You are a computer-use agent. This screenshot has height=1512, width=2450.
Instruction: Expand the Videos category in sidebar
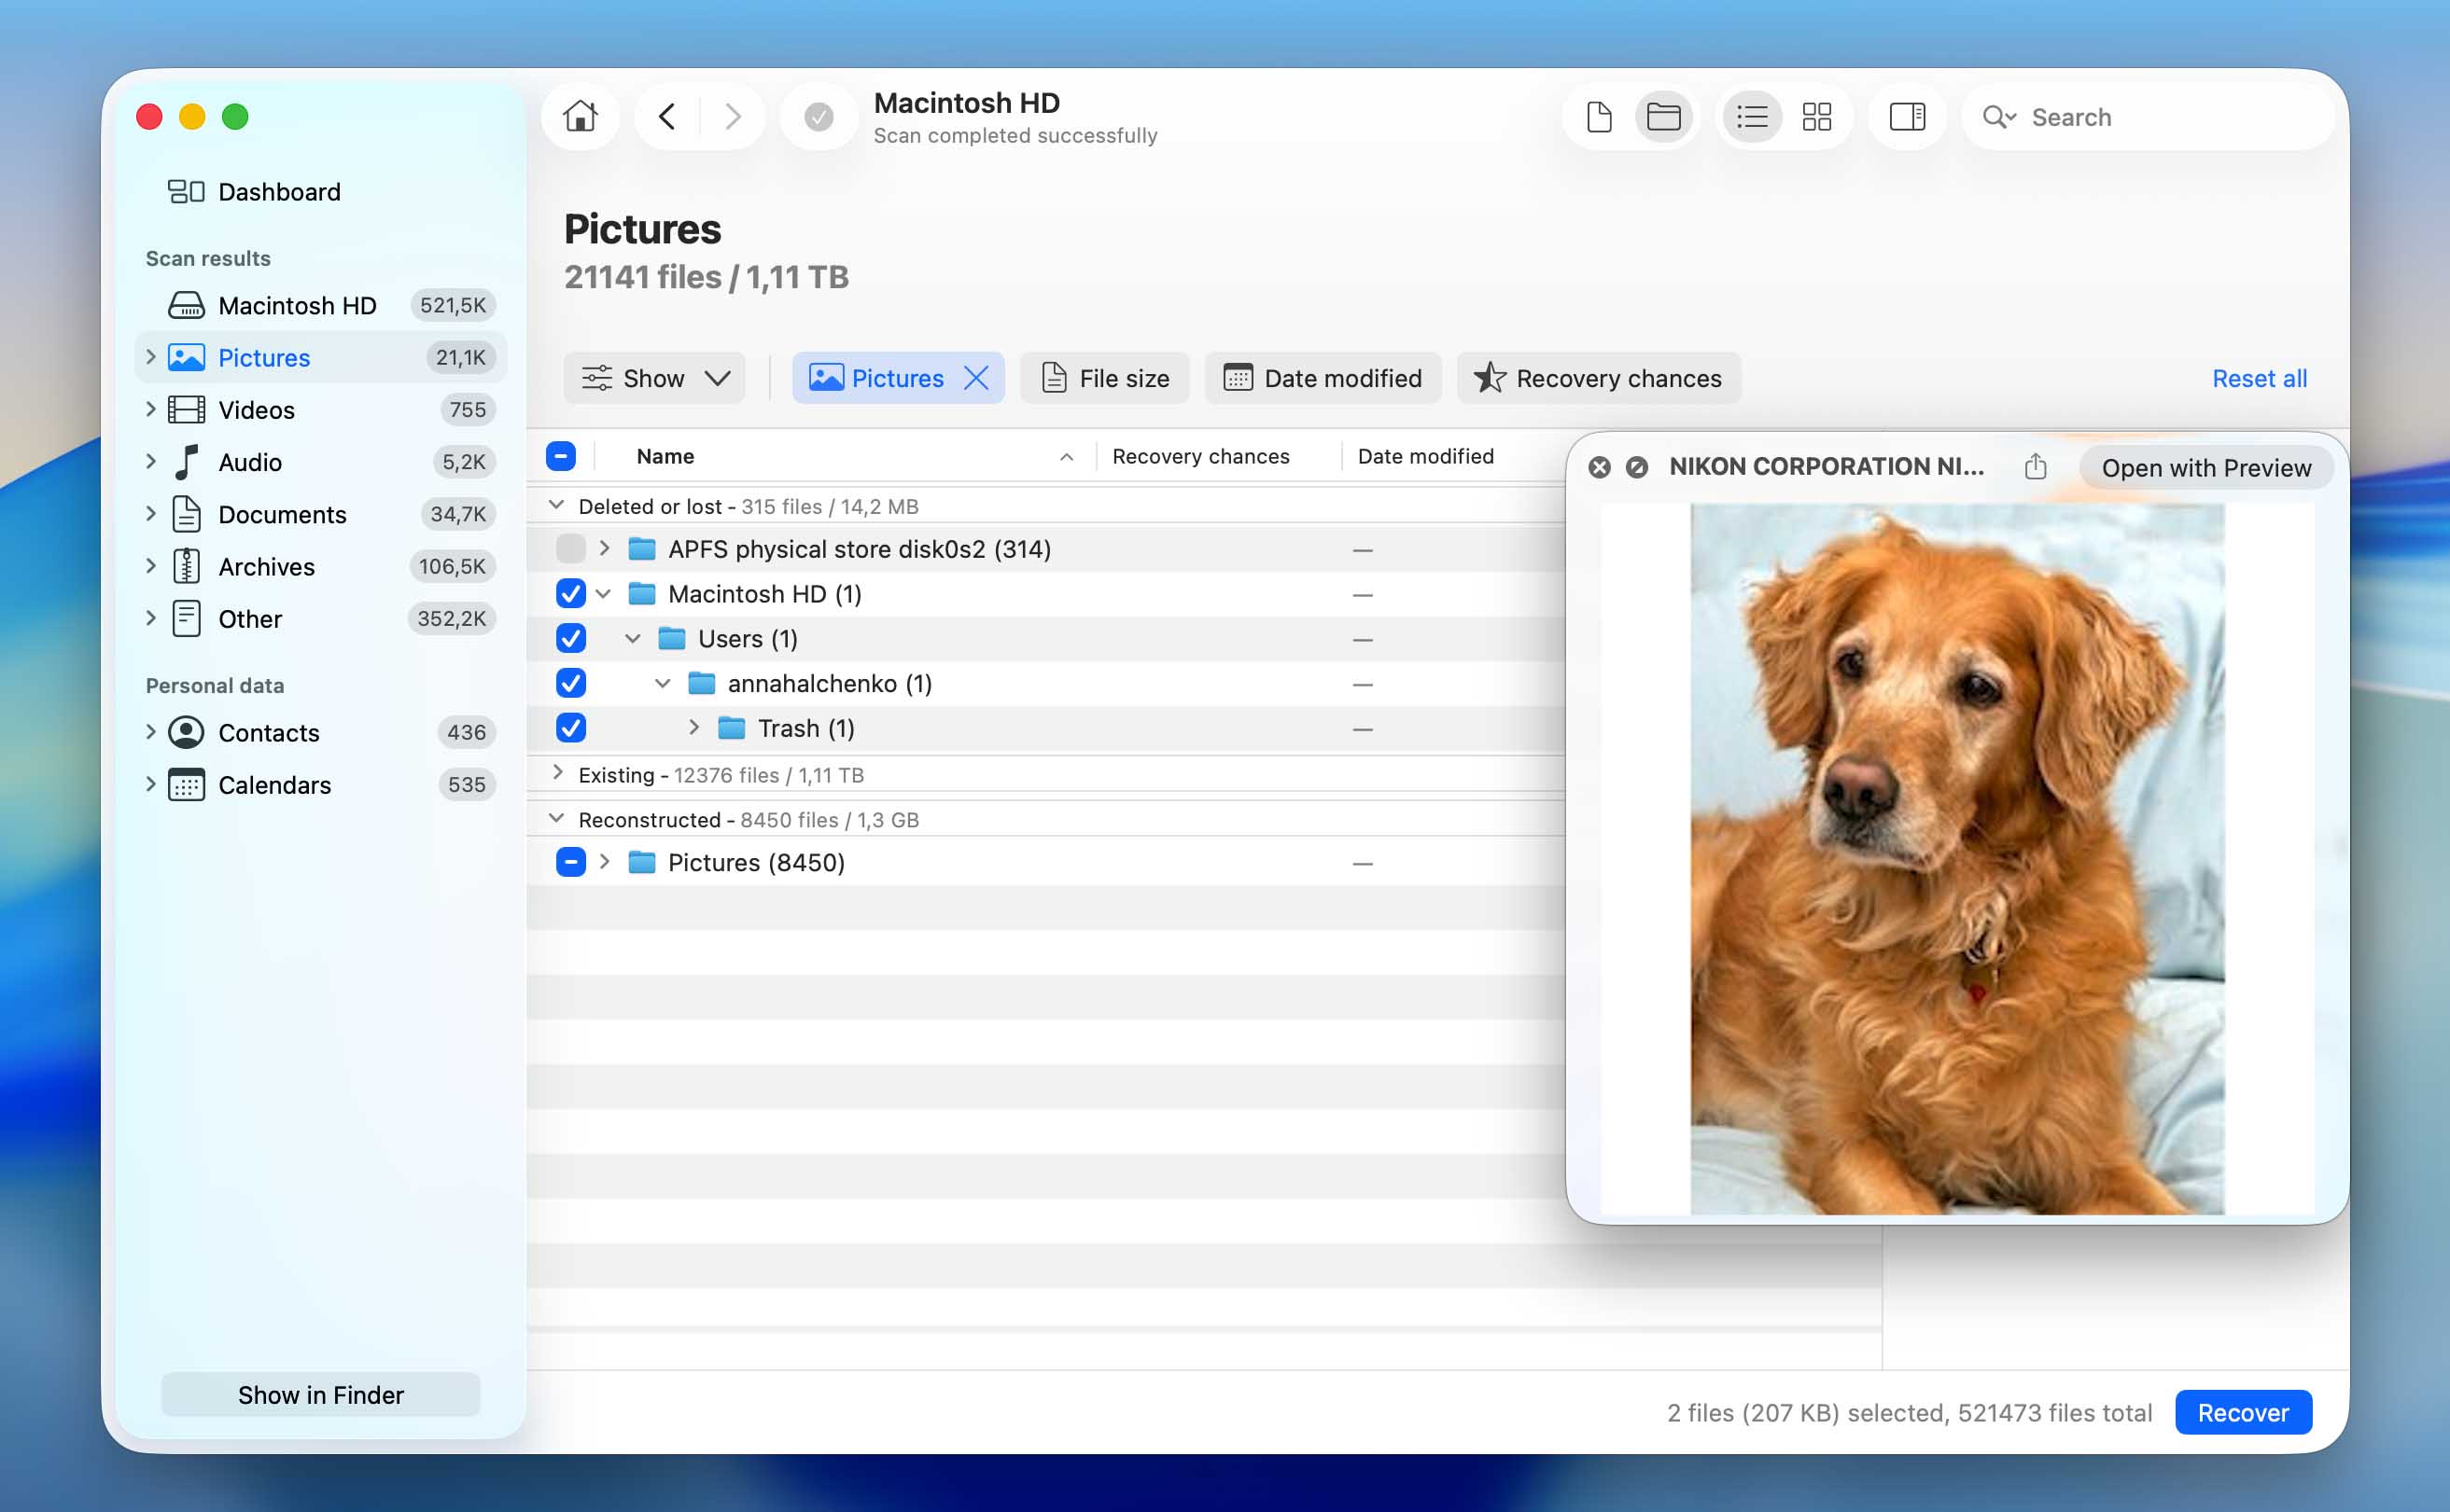[x=150, y=409]
